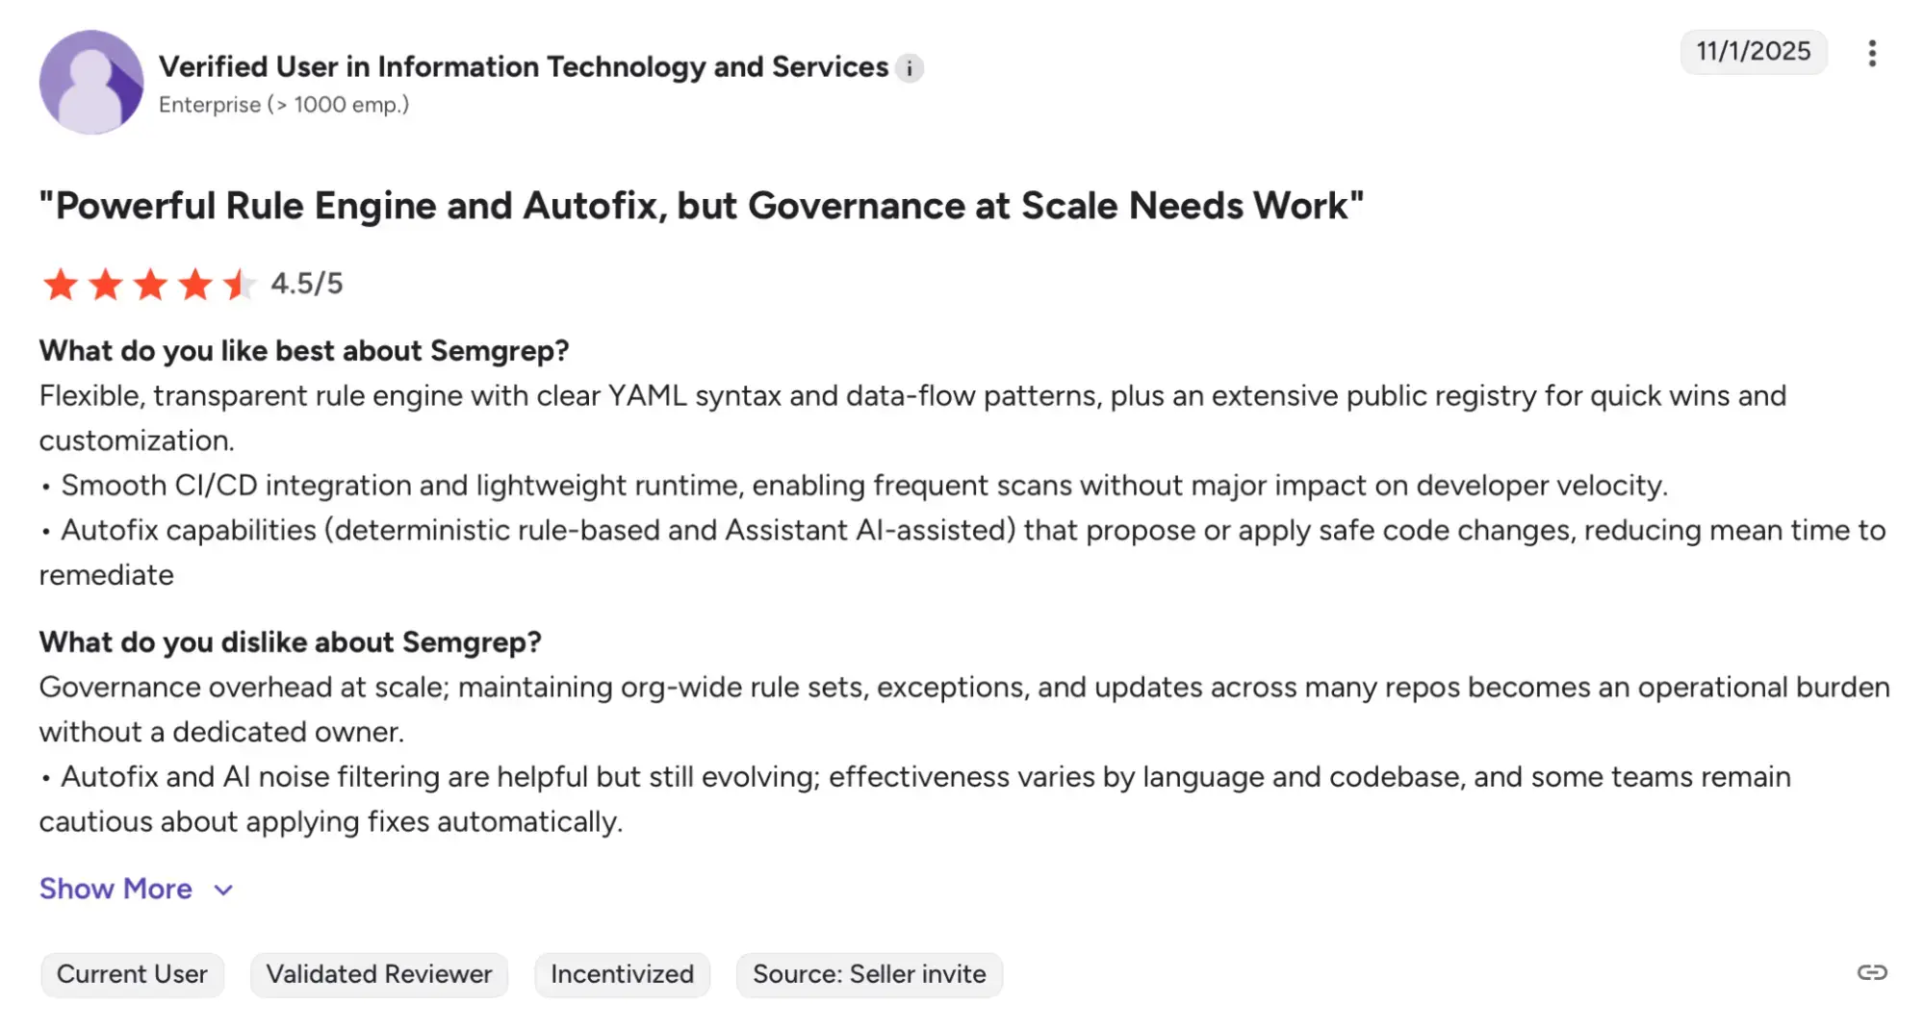Viewport: 1924px width, 1029px height.
Task: Click the Validated Reviewer badge
Action: coord(378,974)
